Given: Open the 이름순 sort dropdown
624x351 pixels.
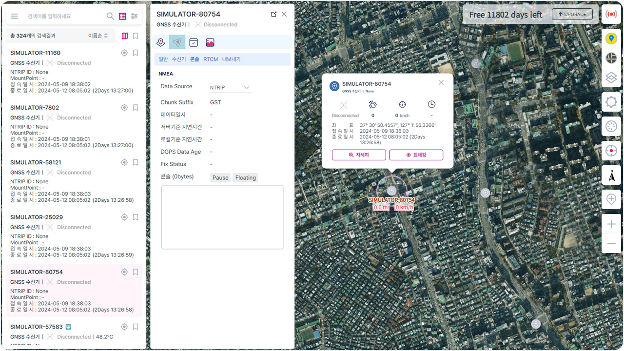Looking at the screenshot, I should tap(98, 36).
